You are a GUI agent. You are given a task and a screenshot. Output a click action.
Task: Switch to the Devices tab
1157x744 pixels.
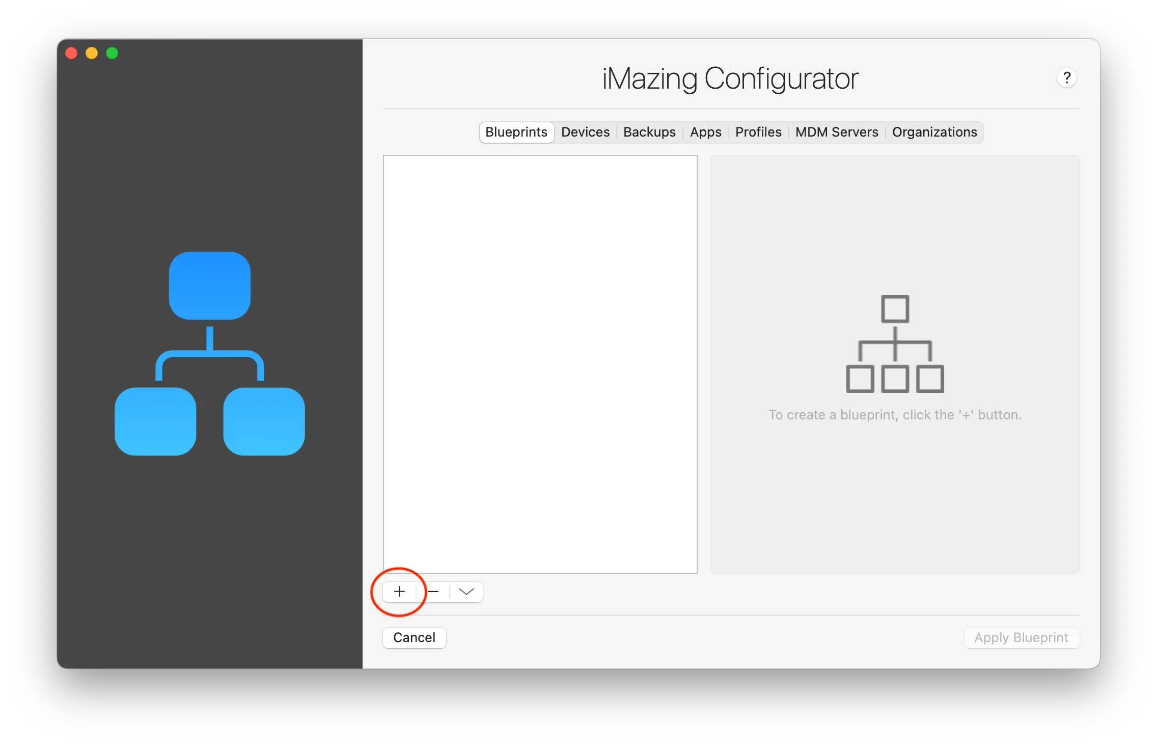click(x=585, y=132)
